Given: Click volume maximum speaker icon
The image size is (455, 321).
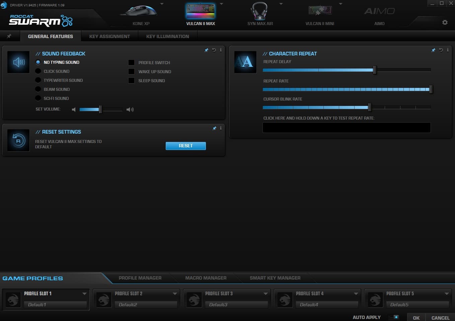Looking at the screenshot, I should pyautogui.click(x=130, y=110).
